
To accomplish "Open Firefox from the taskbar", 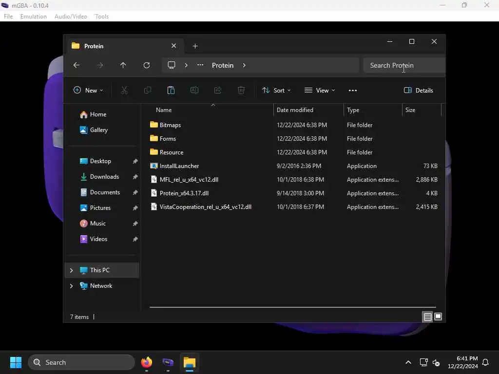I will (146, 362).
